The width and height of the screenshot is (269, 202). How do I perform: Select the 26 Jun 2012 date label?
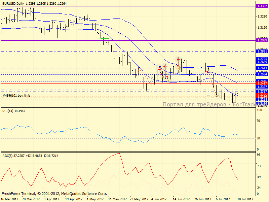[203, 199]
